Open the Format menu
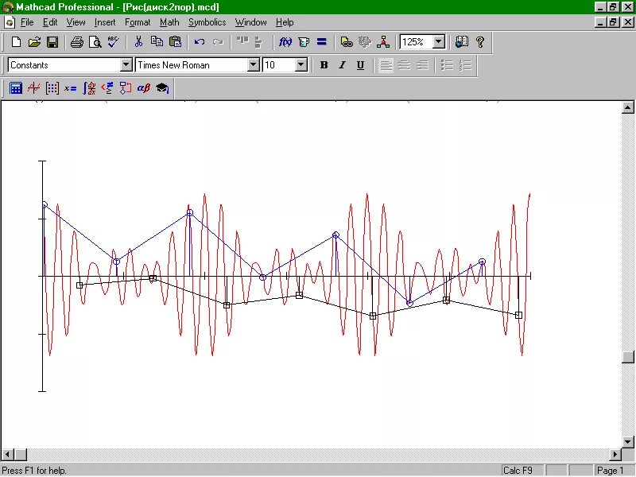 pyautogui.click(x=138, y=22)
